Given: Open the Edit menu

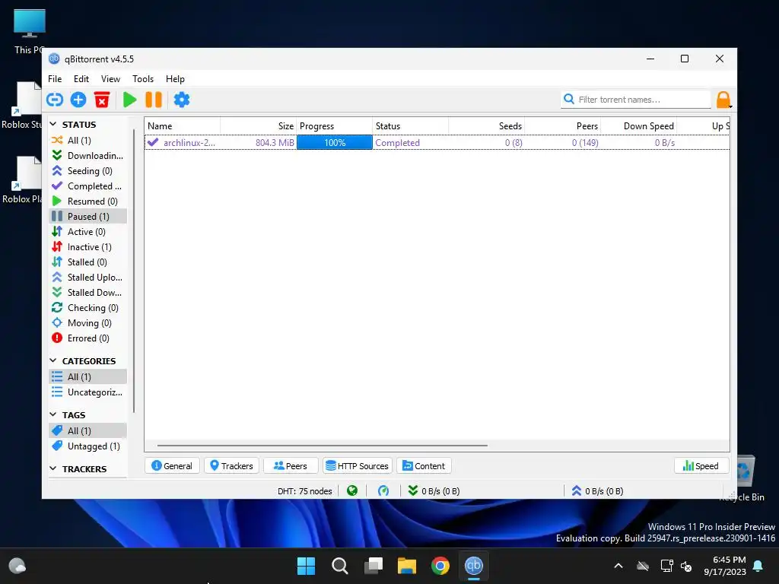Looking at the screenshot, I should (x=81, y=79).
